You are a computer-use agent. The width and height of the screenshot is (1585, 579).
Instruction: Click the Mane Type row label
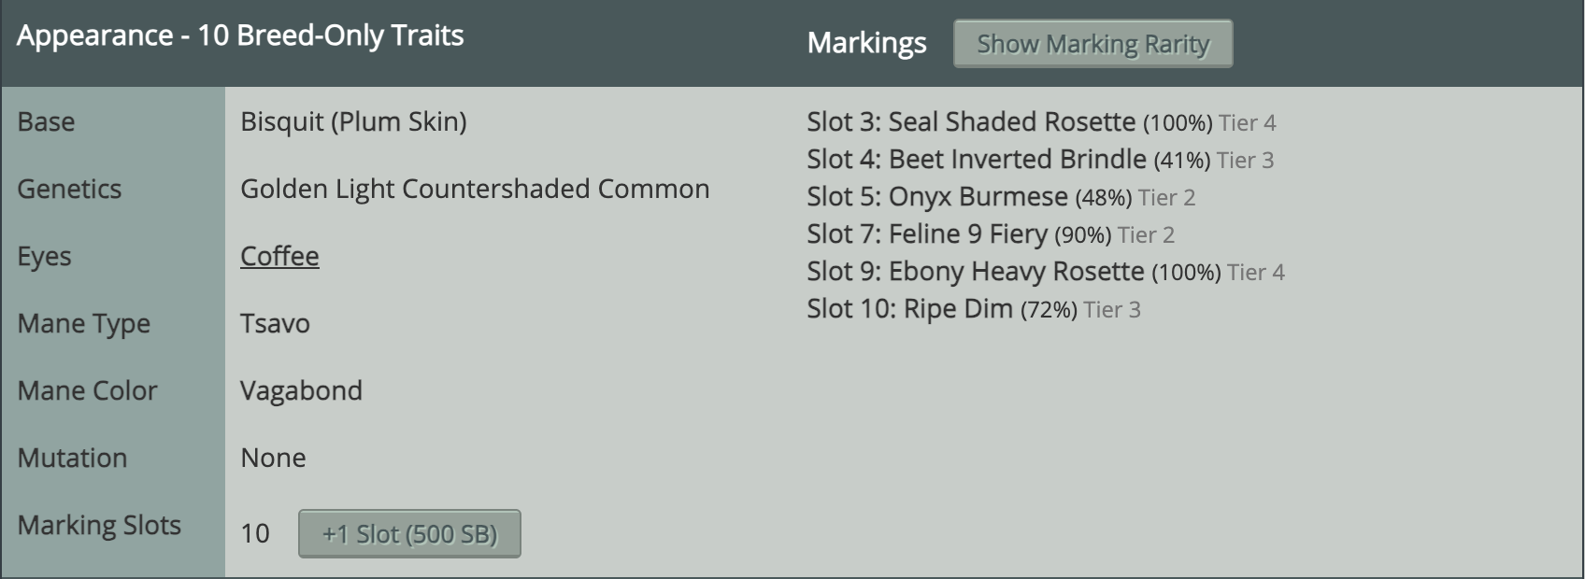click(83, 323)
